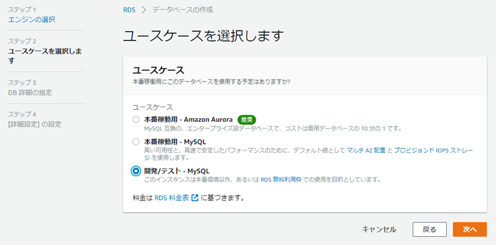Navigate to RDS in the breadcrumb
The image size is (496, 245).
pos(130,10)
